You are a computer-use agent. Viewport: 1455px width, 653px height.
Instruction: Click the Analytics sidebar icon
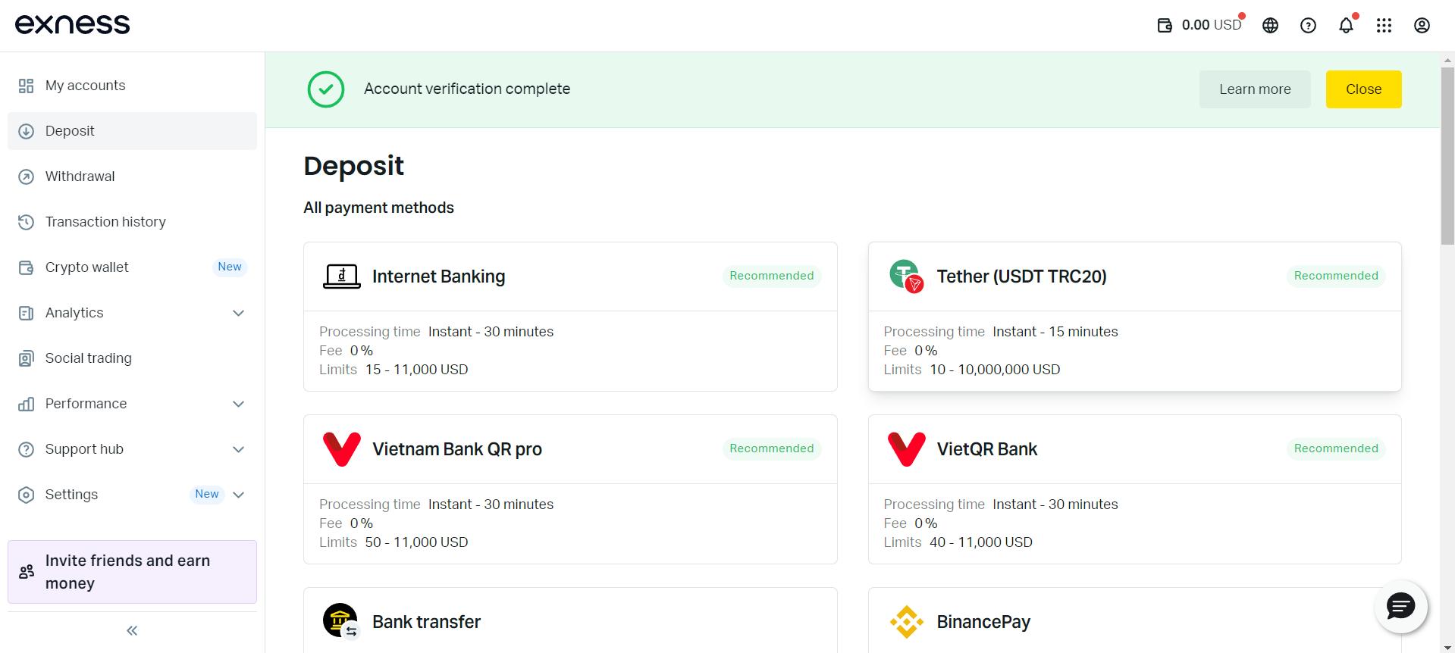point(26,313)
